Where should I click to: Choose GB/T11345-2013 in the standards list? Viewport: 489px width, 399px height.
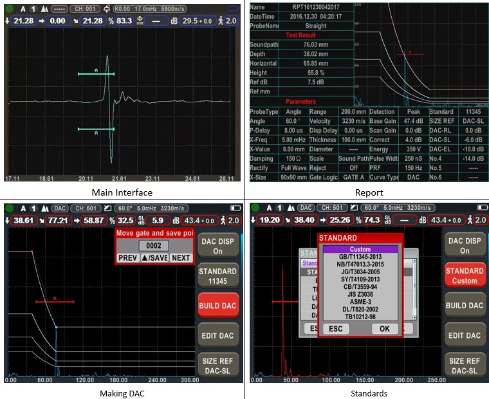[x=360, y=257]
